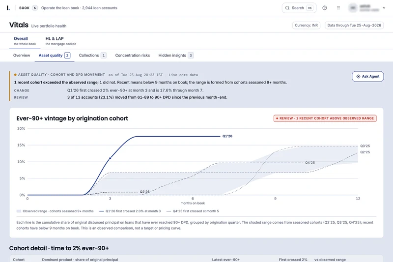The width and height of the screenshot is (393, 262).
Task: Click the Q2'25 line label
Action: pos(365,152)
